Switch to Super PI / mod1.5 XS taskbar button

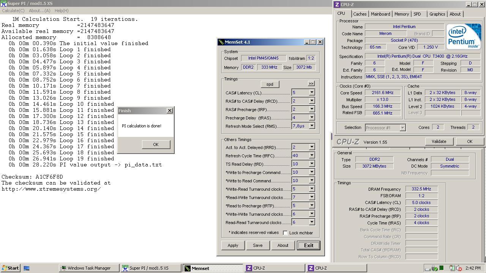click(x=151, y=268)
